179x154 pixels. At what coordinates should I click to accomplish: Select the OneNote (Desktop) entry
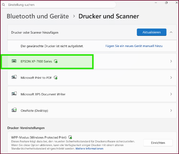[92, 111]
